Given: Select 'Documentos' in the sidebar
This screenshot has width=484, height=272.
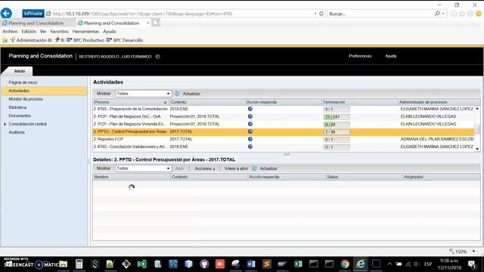Looking at the screenshot, I should 20,116.
